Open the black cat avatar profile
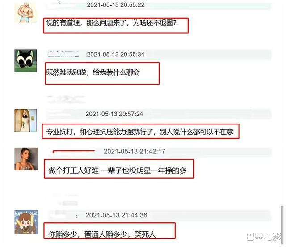This screenshot has width=286, height=247. tap(25, 61)
